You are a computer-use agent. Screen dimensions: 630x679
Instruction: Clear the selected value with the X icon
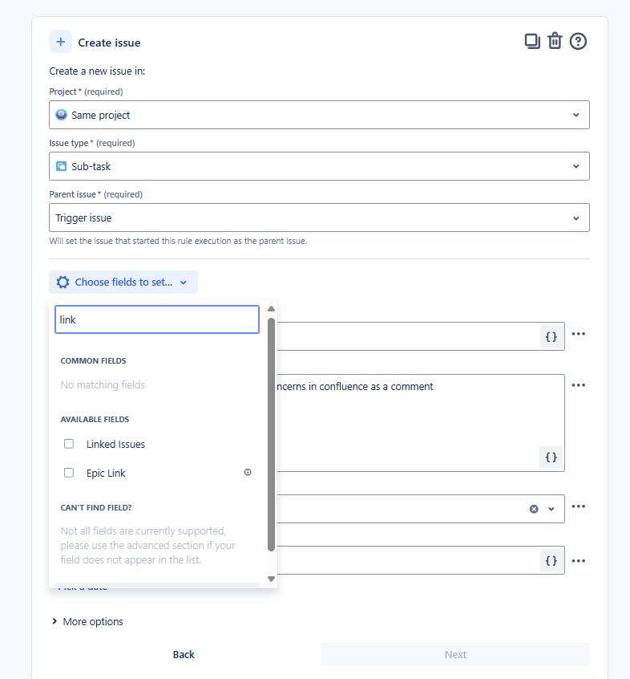pyautogui.click(x=534, y=509)
